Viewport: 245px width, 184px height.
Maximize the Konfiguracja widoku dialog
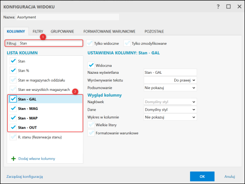[x=228, y=7]
